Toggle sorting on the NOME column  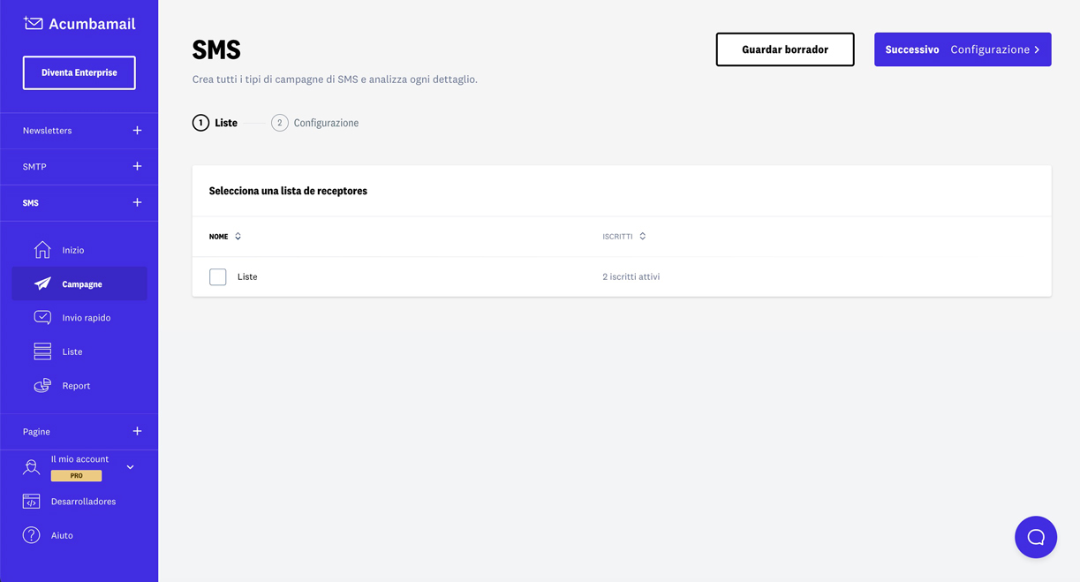(x=237, y=236)
